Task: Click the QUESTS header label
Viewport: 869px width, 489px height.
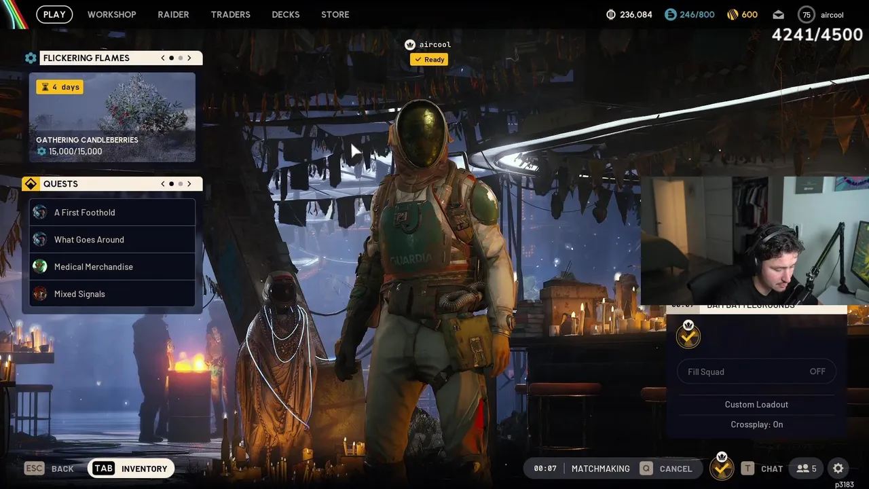Action: click(60, 184)
